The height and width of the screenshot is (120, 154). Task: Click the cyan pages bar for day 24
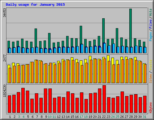(x=114, y=48)
